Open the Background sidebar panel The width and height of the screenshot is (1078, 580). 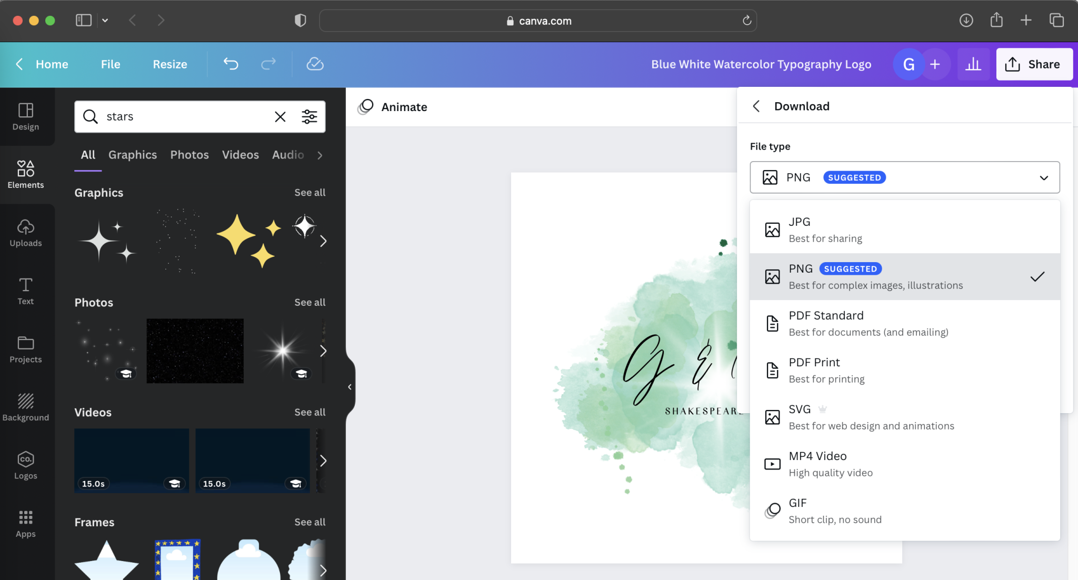pyautogui.click(x=25, y=407)
